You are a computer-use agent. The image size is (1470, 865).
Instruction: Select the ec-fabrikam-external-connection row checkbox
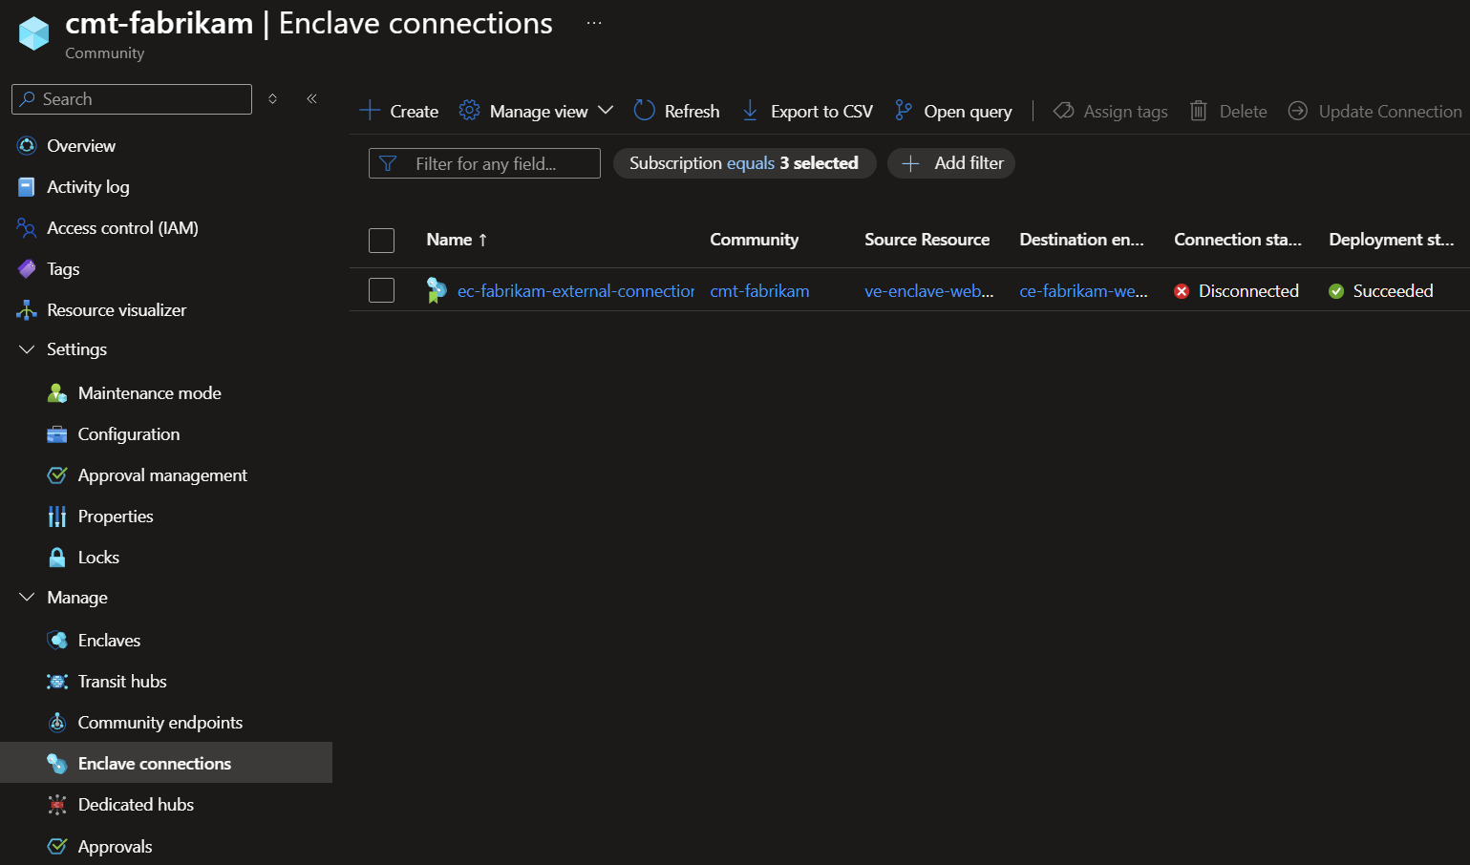click(x=382, y=290)
